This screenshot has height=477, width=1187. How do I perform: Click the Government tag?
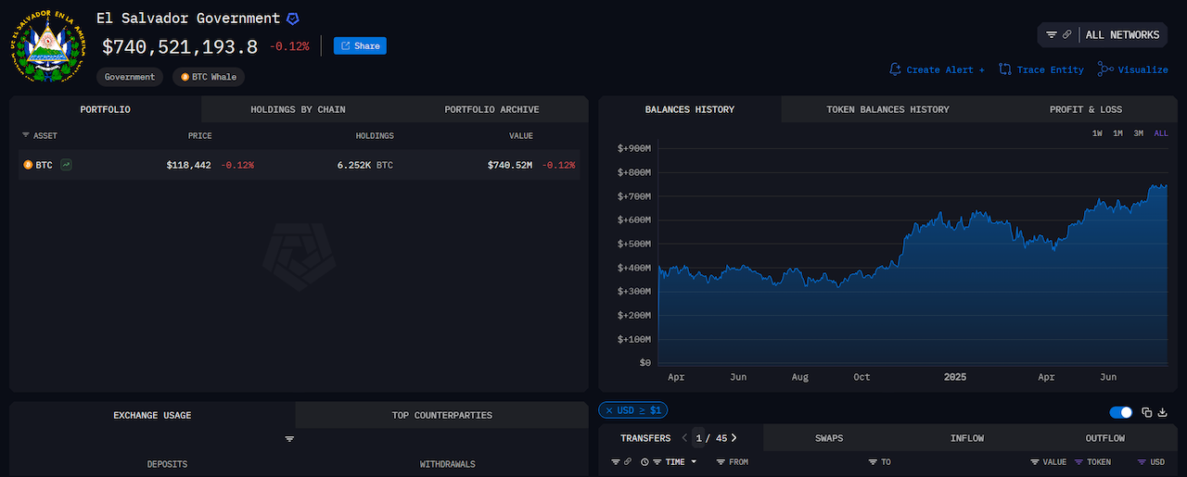tap(130, 77)
